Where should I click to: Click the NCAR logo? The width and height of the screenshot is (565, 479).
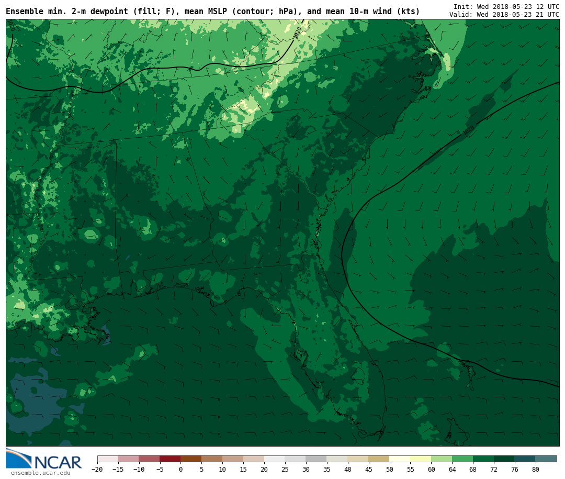coord(44,460)
